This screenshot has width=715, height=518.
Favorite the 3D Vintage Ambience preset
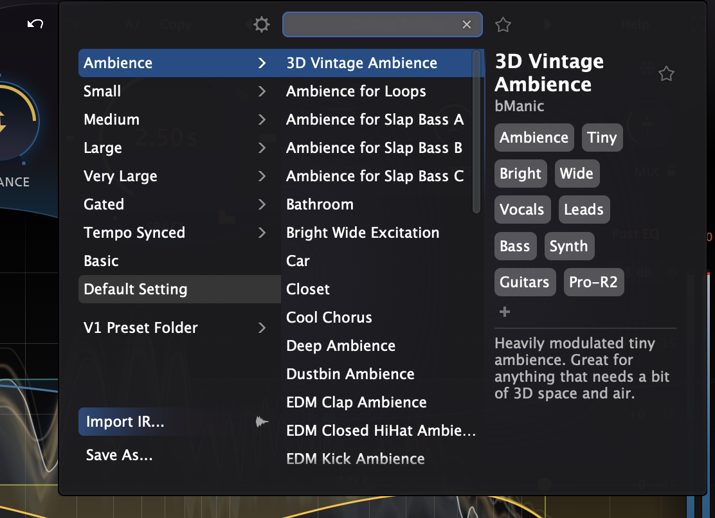point(667,74)
